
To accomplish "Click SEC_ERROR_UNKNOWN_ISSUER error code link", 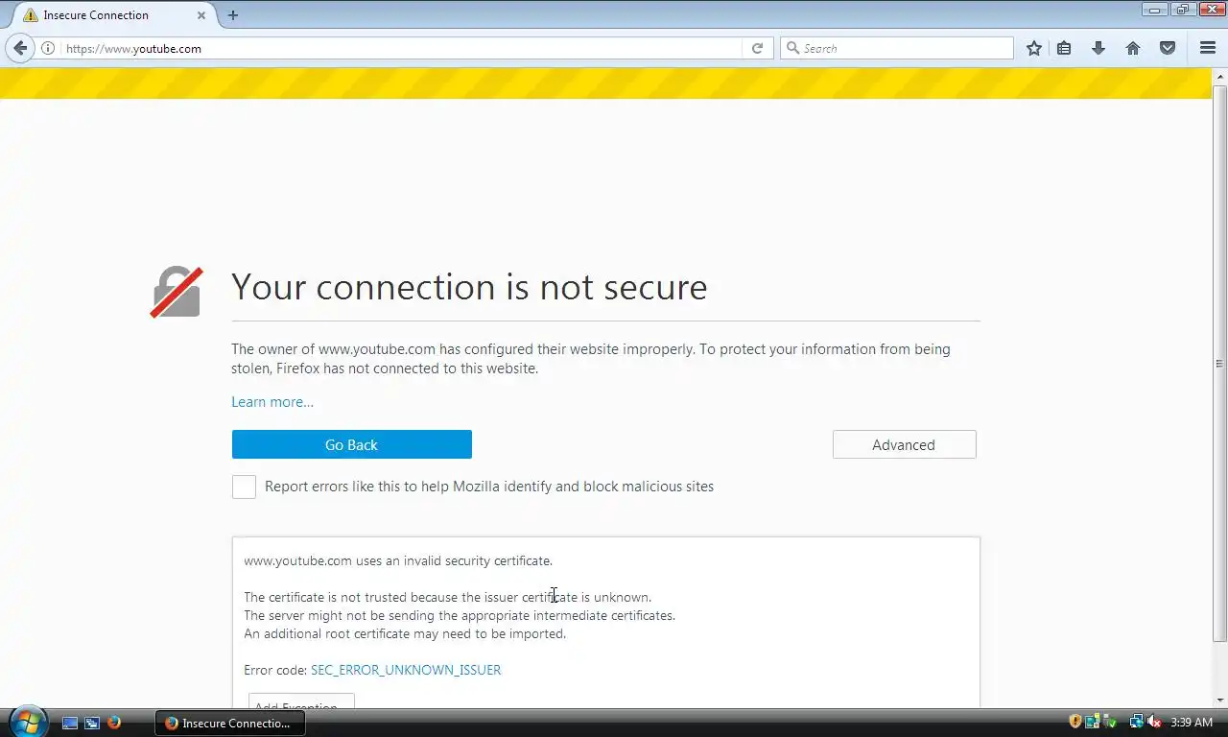I will click(406, 670).
